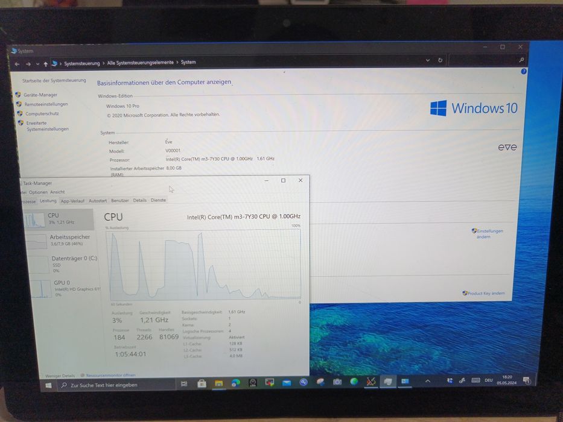Switch to the Prozesse tab

(29, 201)
